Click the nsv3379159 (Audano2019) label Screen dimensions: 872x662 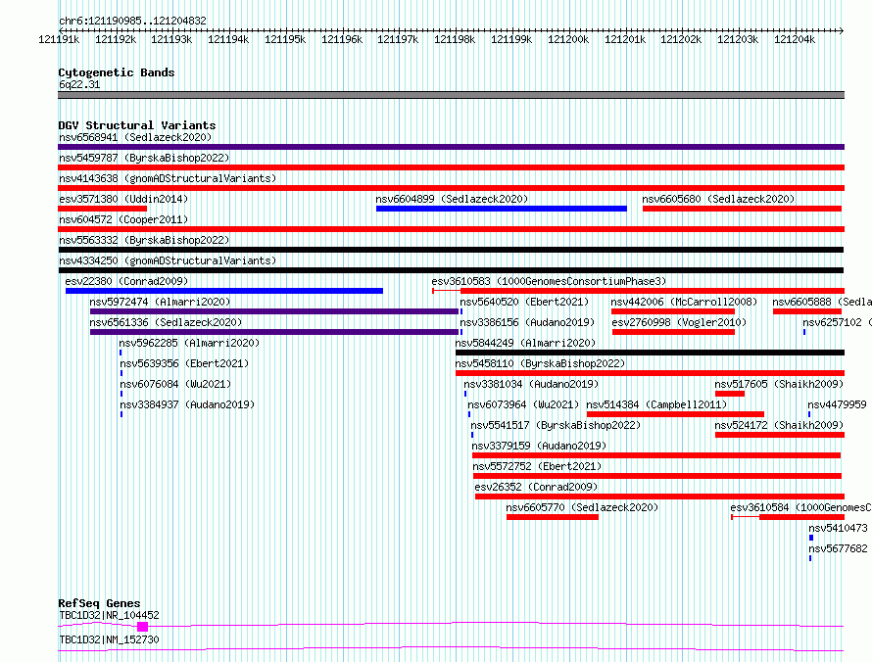pyautogui.click(x=539, y=446)
